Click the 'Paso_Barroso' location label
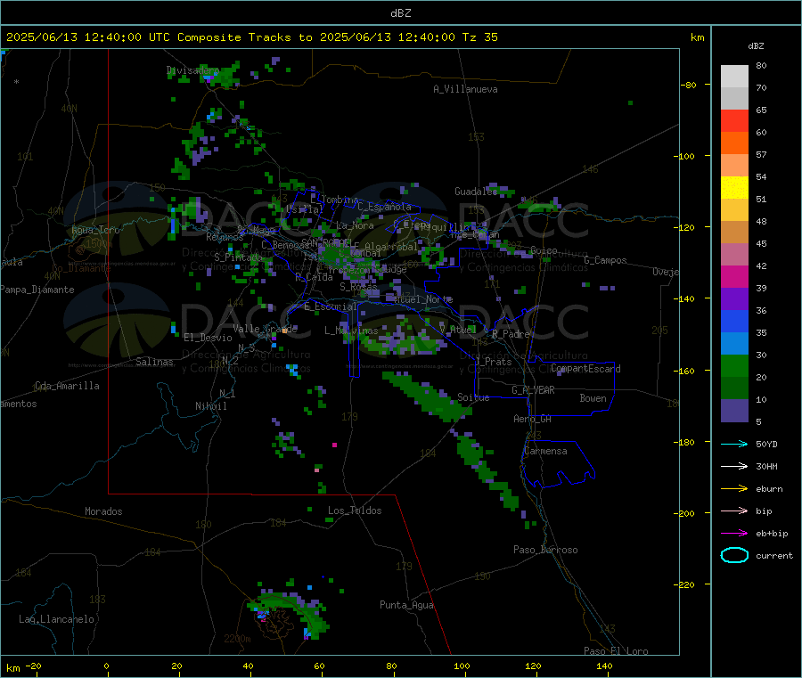This screenshot has width=802, height=678. [545, 550]
